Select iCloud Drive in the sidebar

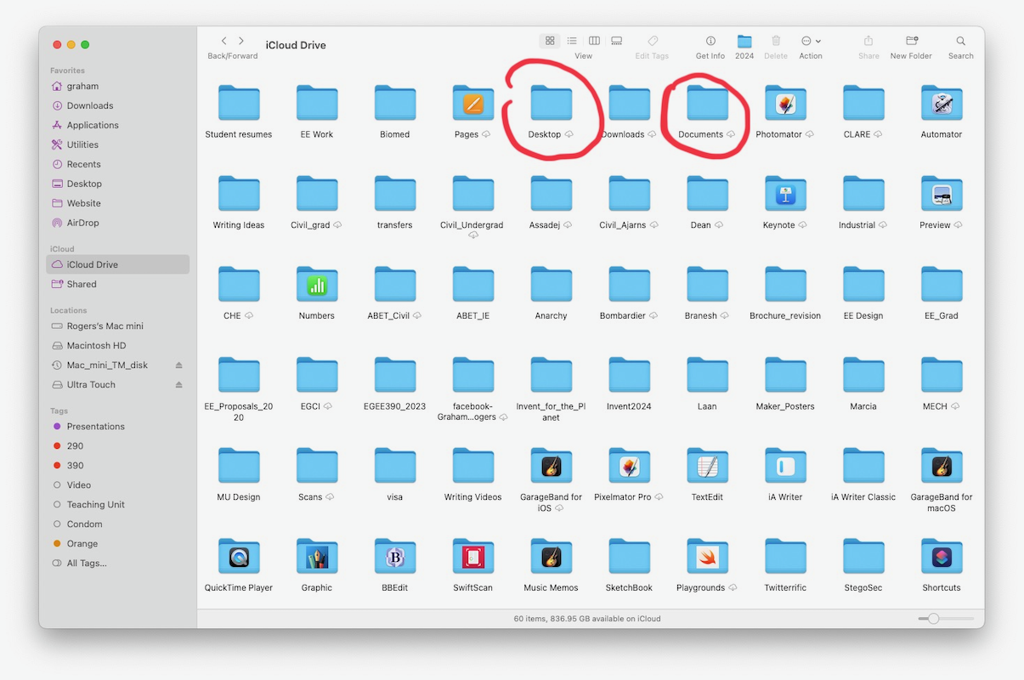118,264
